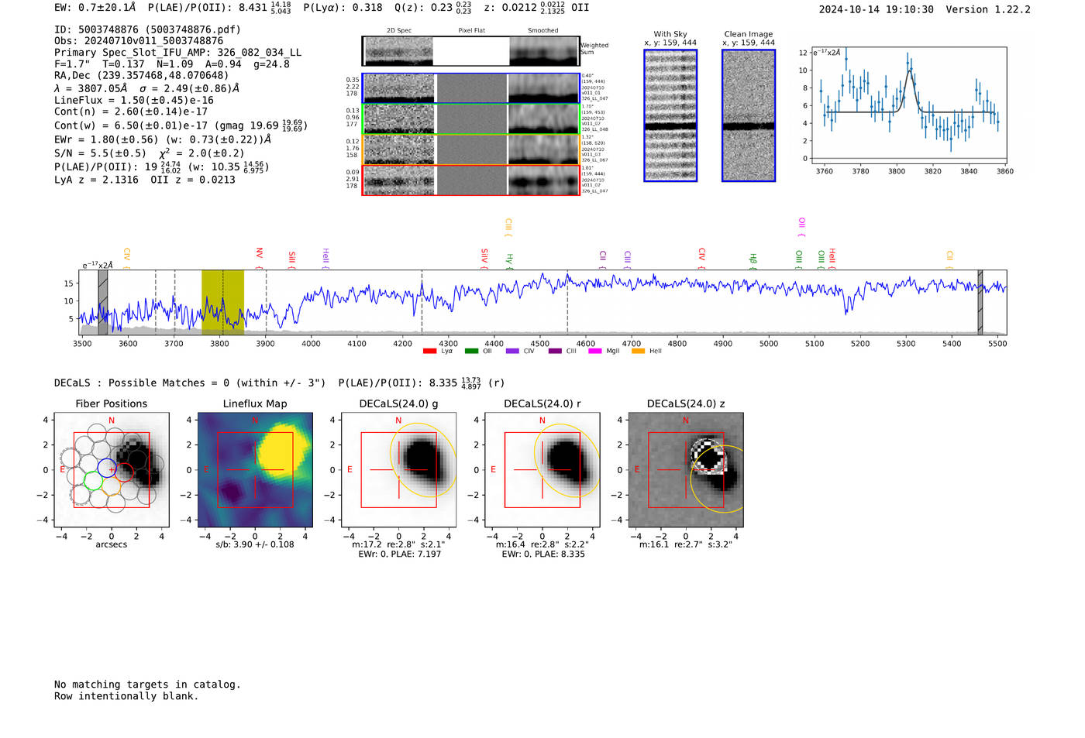Open the Fiber Positions panel
Image resolution: width=1085 pixels, height=738 pixels.
[112, 470]
